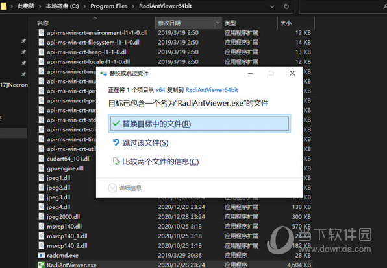
Task: Click the RadiAntViewer.exe application icon
Action: [41, 265]
